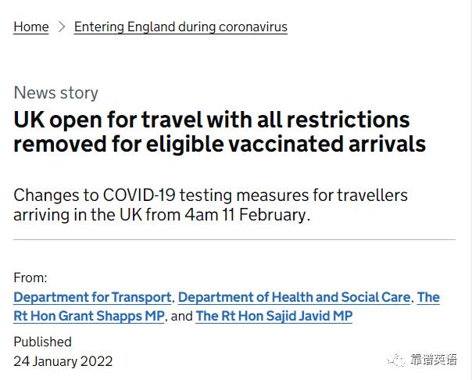Viewport: 472px width, 380px height.
Task: Open Department of Health and Social Care link
Action: click(294, 297)
